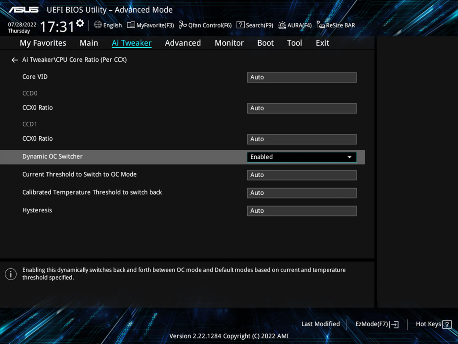Click the Hot Keys question mark icon

(x=447, y=324)
